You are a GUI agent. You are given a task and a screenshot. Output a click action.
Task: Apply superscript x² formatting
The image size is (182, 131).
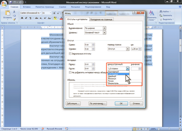pos(45,18)
